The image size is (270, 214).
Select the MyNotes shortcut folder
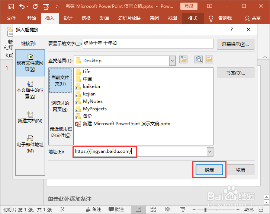coord(89,101)
